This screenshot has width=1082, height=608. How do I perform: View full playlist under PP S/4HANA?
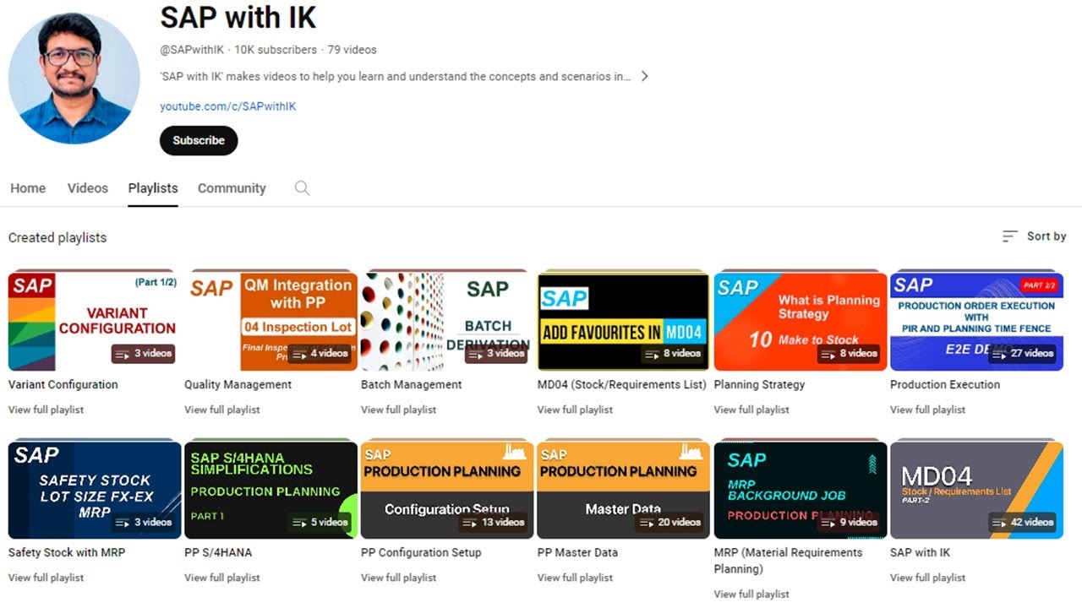point(222,578)
